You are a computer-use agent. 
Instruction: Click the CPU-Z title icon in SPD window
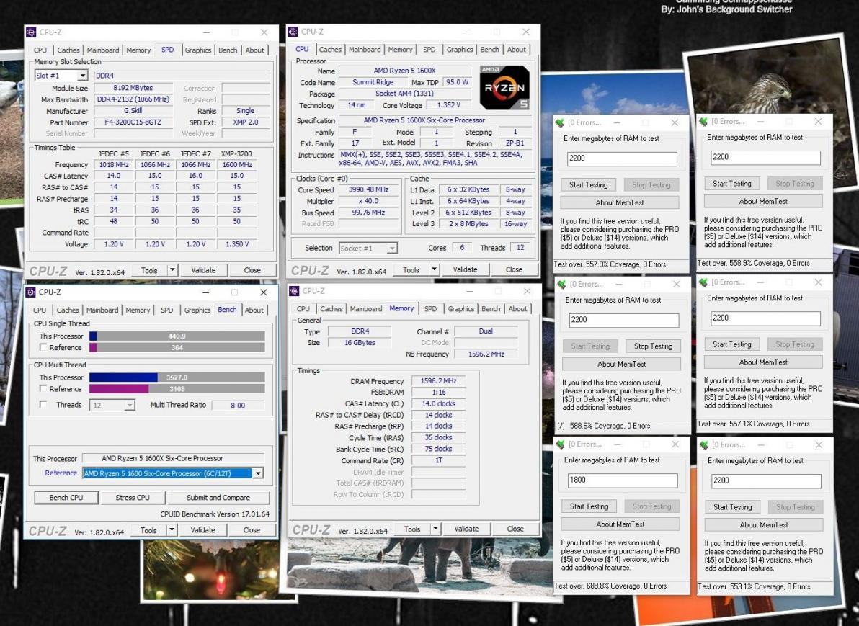pyautogui.click(x=31, y=32)
